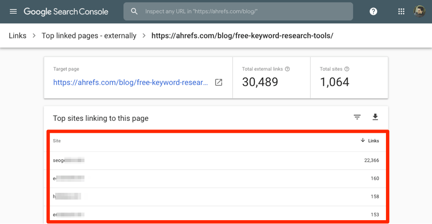Screen dimensions: 432x224
Task: Open the hamburger main menu
Action: [13, 12]
